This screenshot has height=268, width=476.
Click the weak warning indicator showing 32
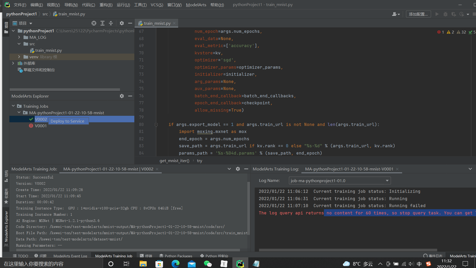tap(461, 32)
